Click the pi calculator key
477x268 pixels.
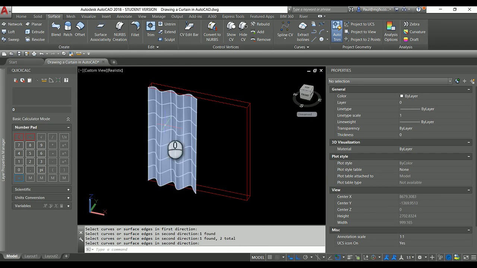pyautogui.click(x=41, y=170)
